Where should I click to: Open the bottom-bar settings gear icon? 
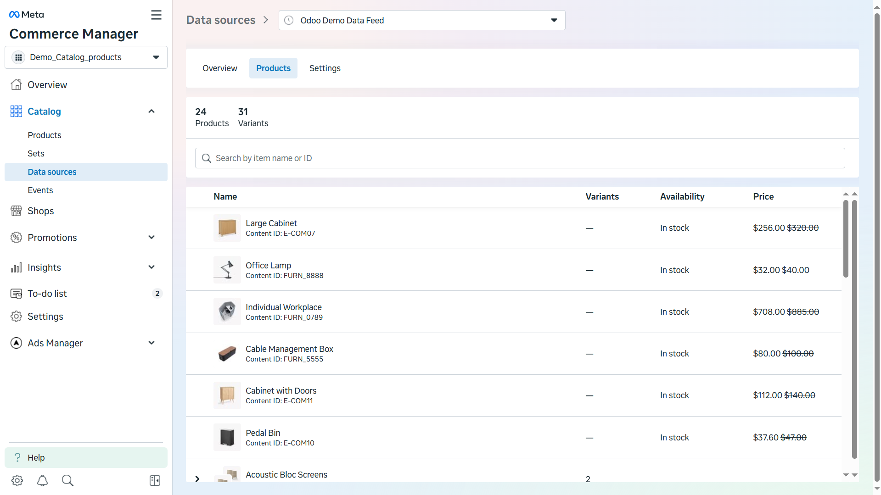pyautogui.click(x=17, y=480)
